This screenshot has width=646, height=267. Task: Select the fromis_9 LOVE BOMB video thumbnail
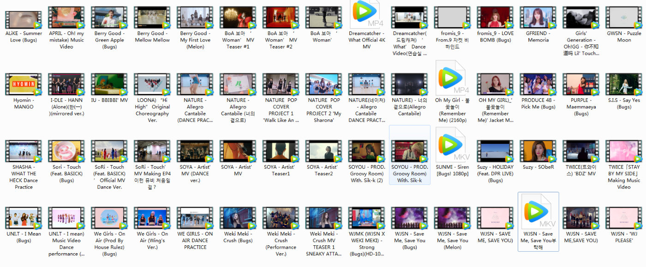[x=496, y=18]
